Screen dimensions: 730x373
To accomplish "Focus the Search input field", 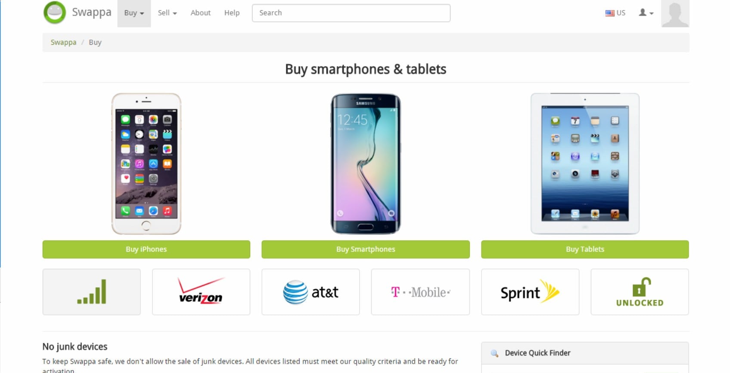I will [351, 13].
